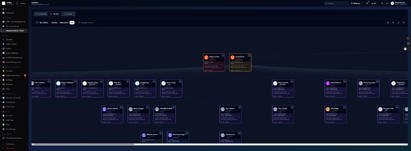Click the app logo in the top-left corner

tap(3, 3)
